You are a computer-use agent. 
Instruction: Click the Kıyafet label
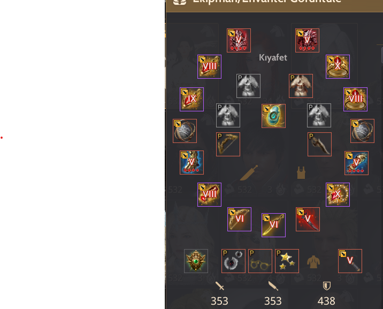click(x=273, y=58)
